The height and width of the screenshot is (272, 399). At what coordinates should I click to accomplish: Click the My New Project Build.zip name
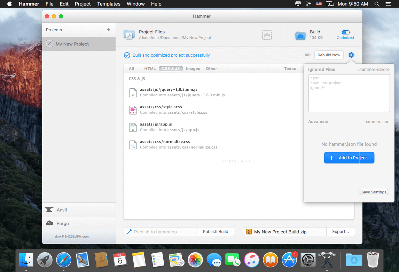point(280,232)
